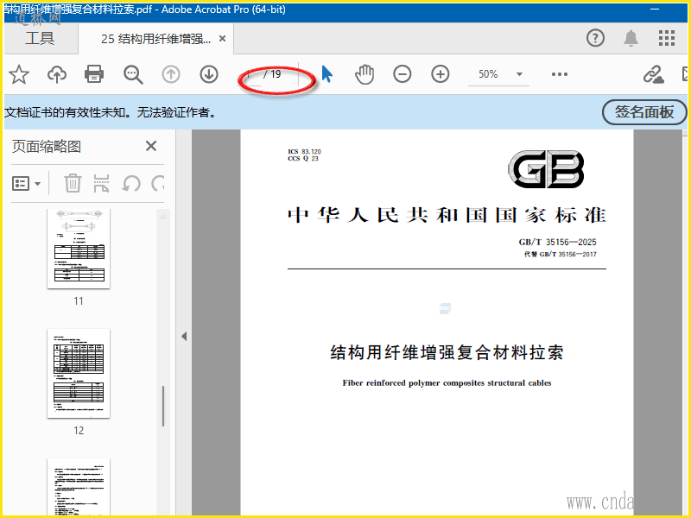Zoom out with minus icon

[x=403, y=74]
